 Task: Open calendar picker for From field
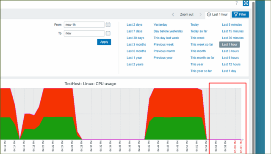pos(108,24)
